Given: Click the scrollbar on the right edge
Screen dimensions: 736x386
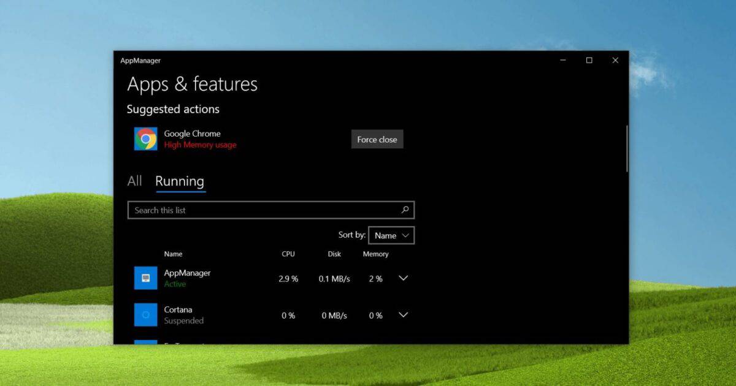Looking at the screenshot, I should (626, 147).
